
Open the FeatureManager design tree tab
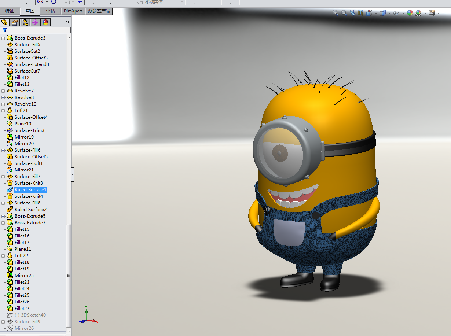[x=4, y=22]
